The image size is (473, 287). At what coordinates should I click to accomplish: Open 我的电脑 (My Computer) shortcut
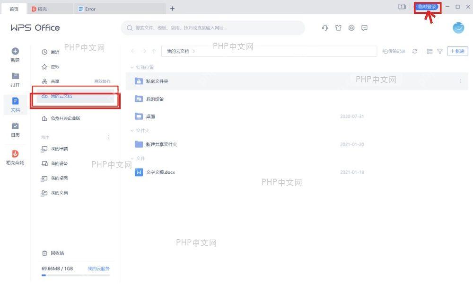click(54, 149)
